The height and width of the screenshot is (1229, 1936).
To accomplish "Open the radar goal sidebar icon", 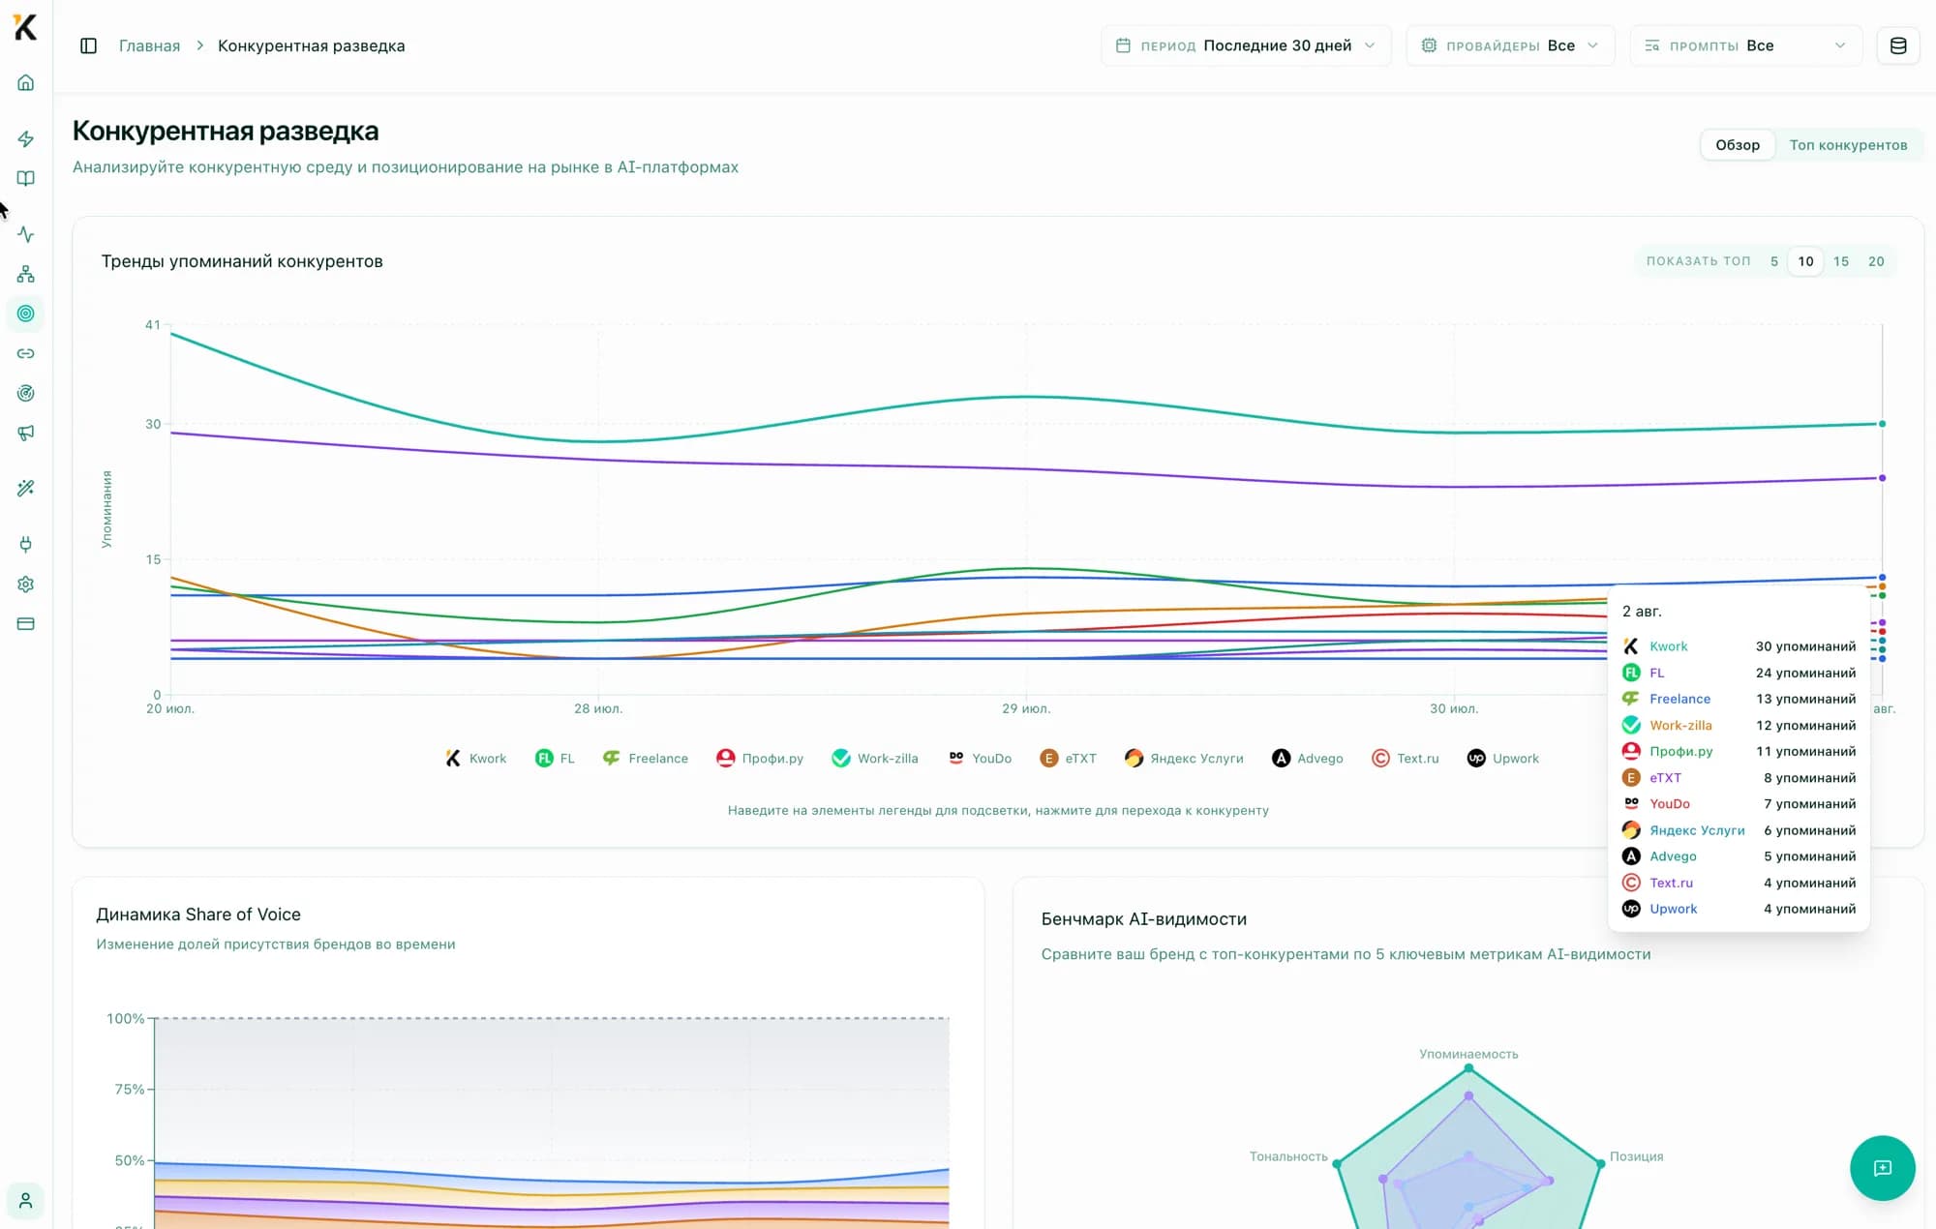I will pos(26,393).
